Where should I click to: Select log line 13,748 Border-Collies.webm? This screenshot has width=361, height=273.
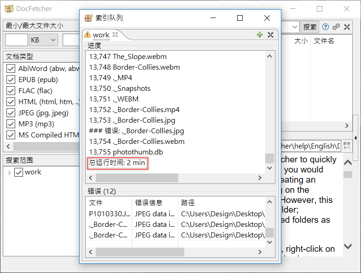134,67
